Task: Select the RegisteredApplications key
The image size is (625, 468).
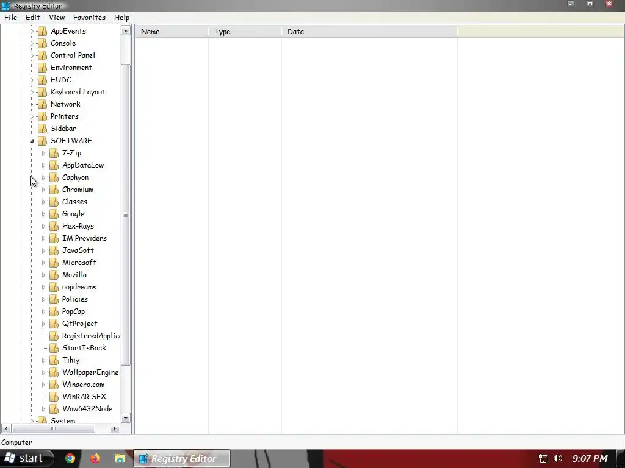Action: (91, 336)
